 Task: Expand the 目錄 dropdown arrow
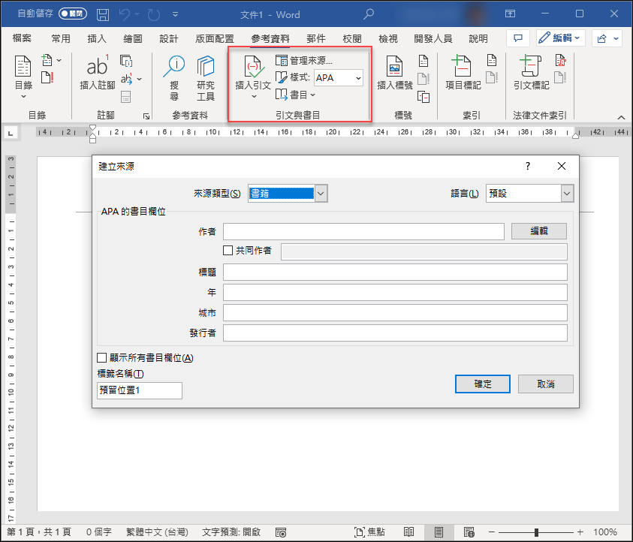[23, 96]
